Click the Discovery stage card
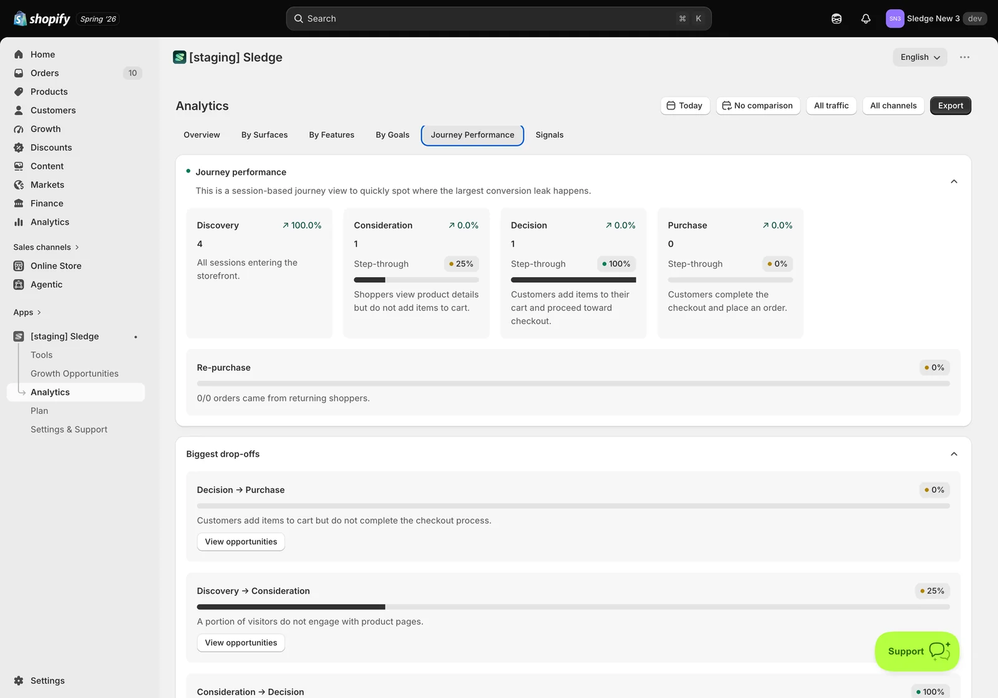This screenshot has height=698, width=998. tap(259, 273)
